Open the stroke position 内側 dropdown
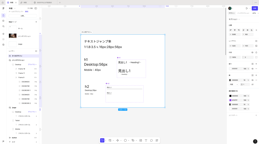 (x=234, y=84)
